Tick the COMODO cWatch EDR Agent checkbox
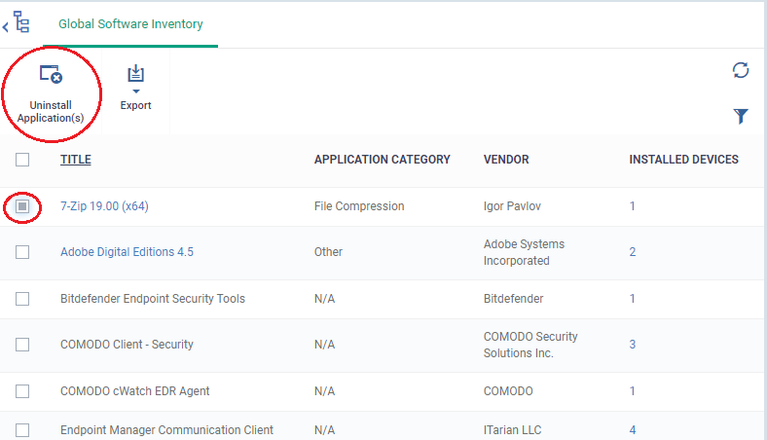 point(22,391)
